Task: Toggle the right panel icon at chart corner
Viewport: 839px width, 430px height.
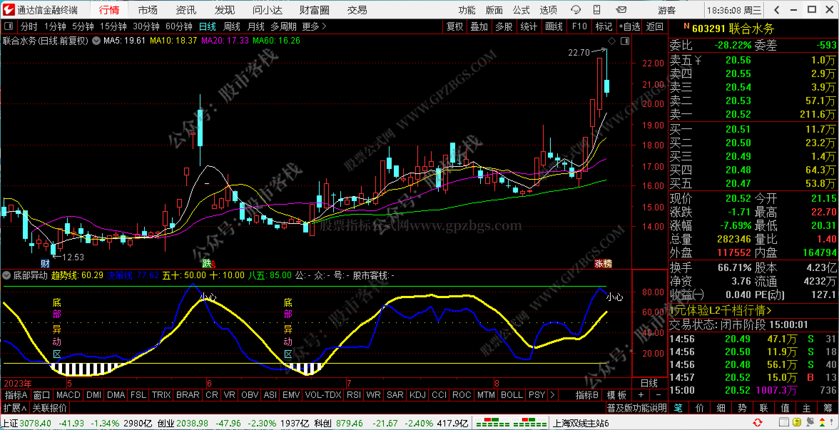Action: pyautogui.click(x=625, y=41)
